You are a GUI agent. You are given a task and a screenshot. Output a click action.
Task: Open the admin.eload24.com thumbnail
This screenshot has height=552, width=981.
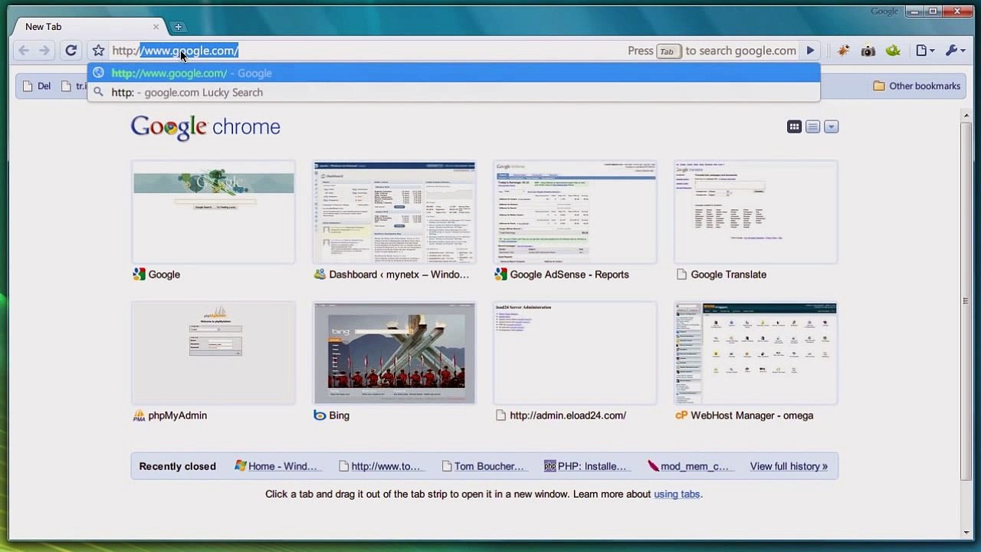coord(575,353)
